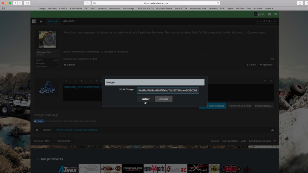Click the wrench icon in editor toolbar
The image size is (308, 173).
pyautogui.click(x=271, y=81)
